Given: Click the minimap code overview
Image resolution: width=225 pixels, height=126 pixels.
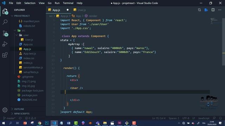Looking at the screenshot, I should coord(214,21).
